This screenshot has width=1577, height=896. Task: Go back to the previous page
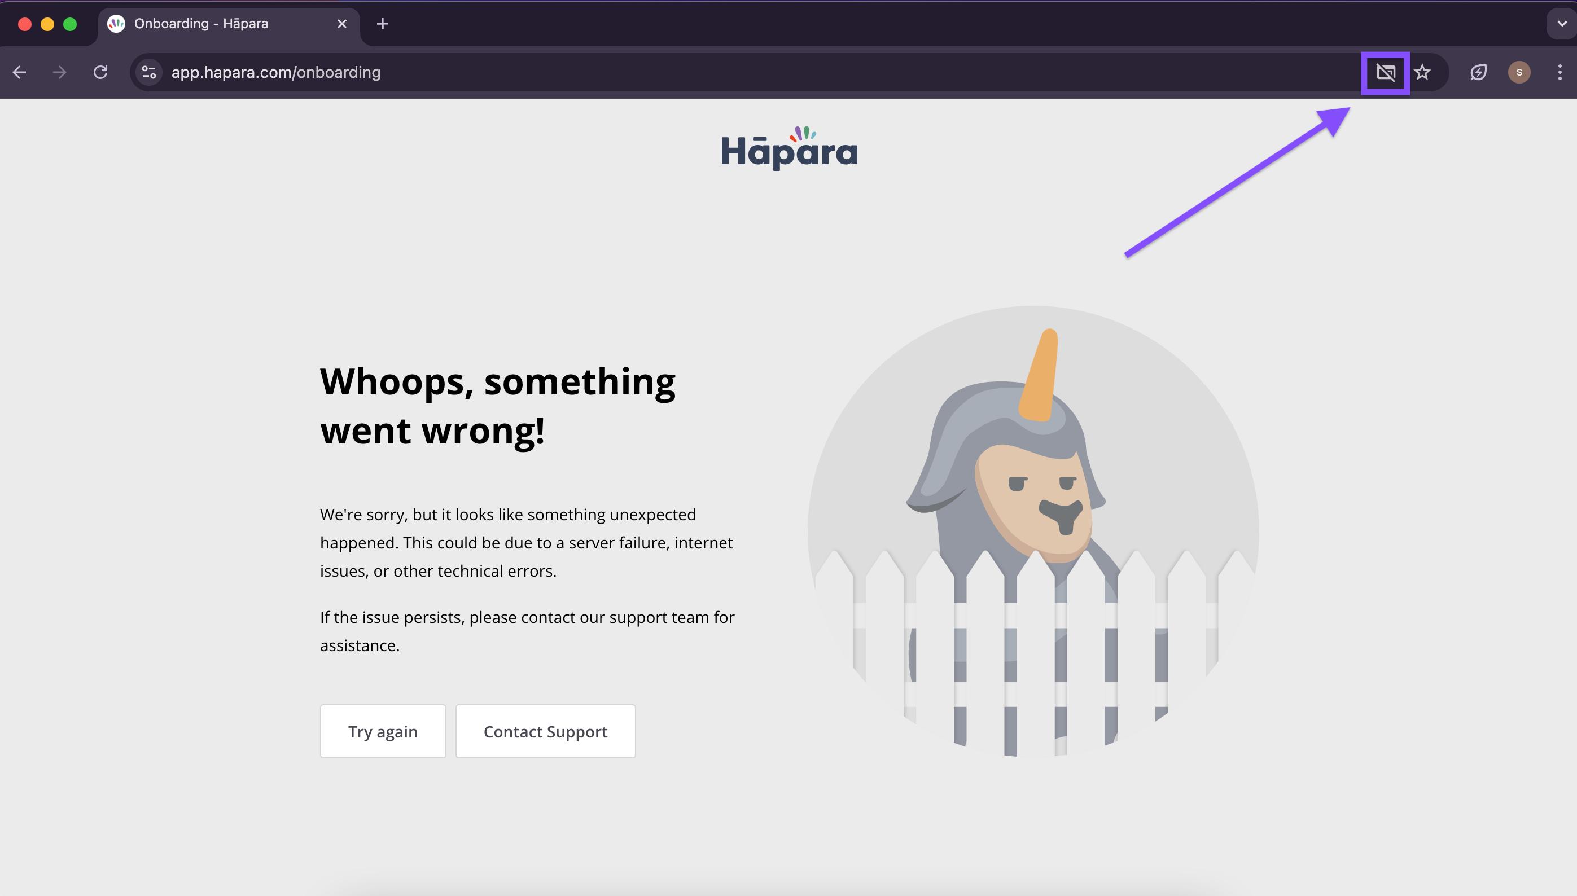(x=20, y=73)
